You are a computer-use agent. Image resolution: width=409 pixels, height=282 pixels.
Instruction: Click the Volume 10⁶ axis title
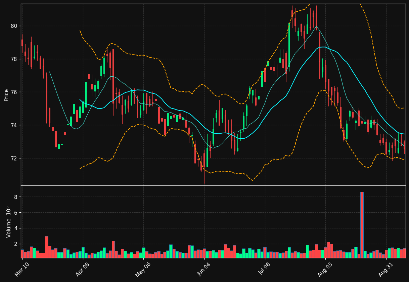[8, 222]
